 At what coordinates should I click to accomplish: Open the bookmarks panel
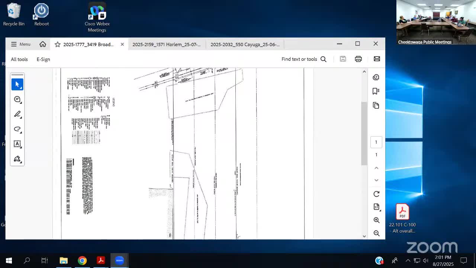[376, 91]
